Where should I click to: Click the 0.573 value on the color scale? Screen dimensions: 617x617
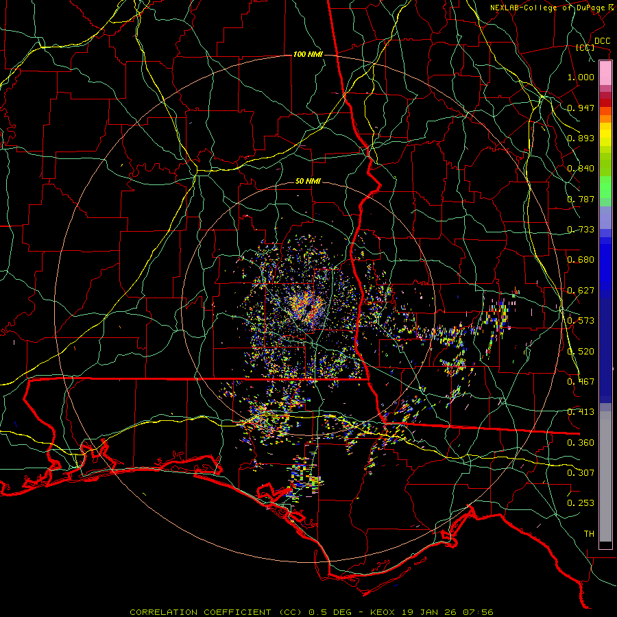581,321
